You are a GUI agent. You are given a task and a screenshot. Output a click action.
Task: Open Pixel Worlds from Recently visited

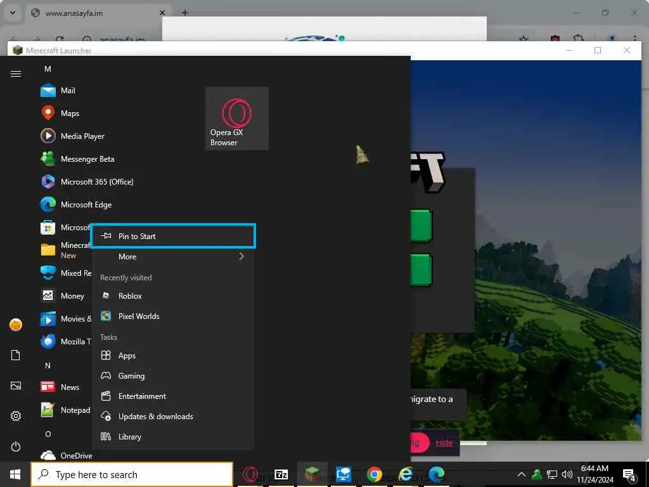click(x=173, y=316)
